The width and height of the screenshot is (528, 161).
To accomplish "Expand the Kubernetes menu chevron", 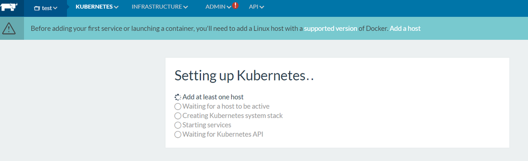I will [116, 7].
